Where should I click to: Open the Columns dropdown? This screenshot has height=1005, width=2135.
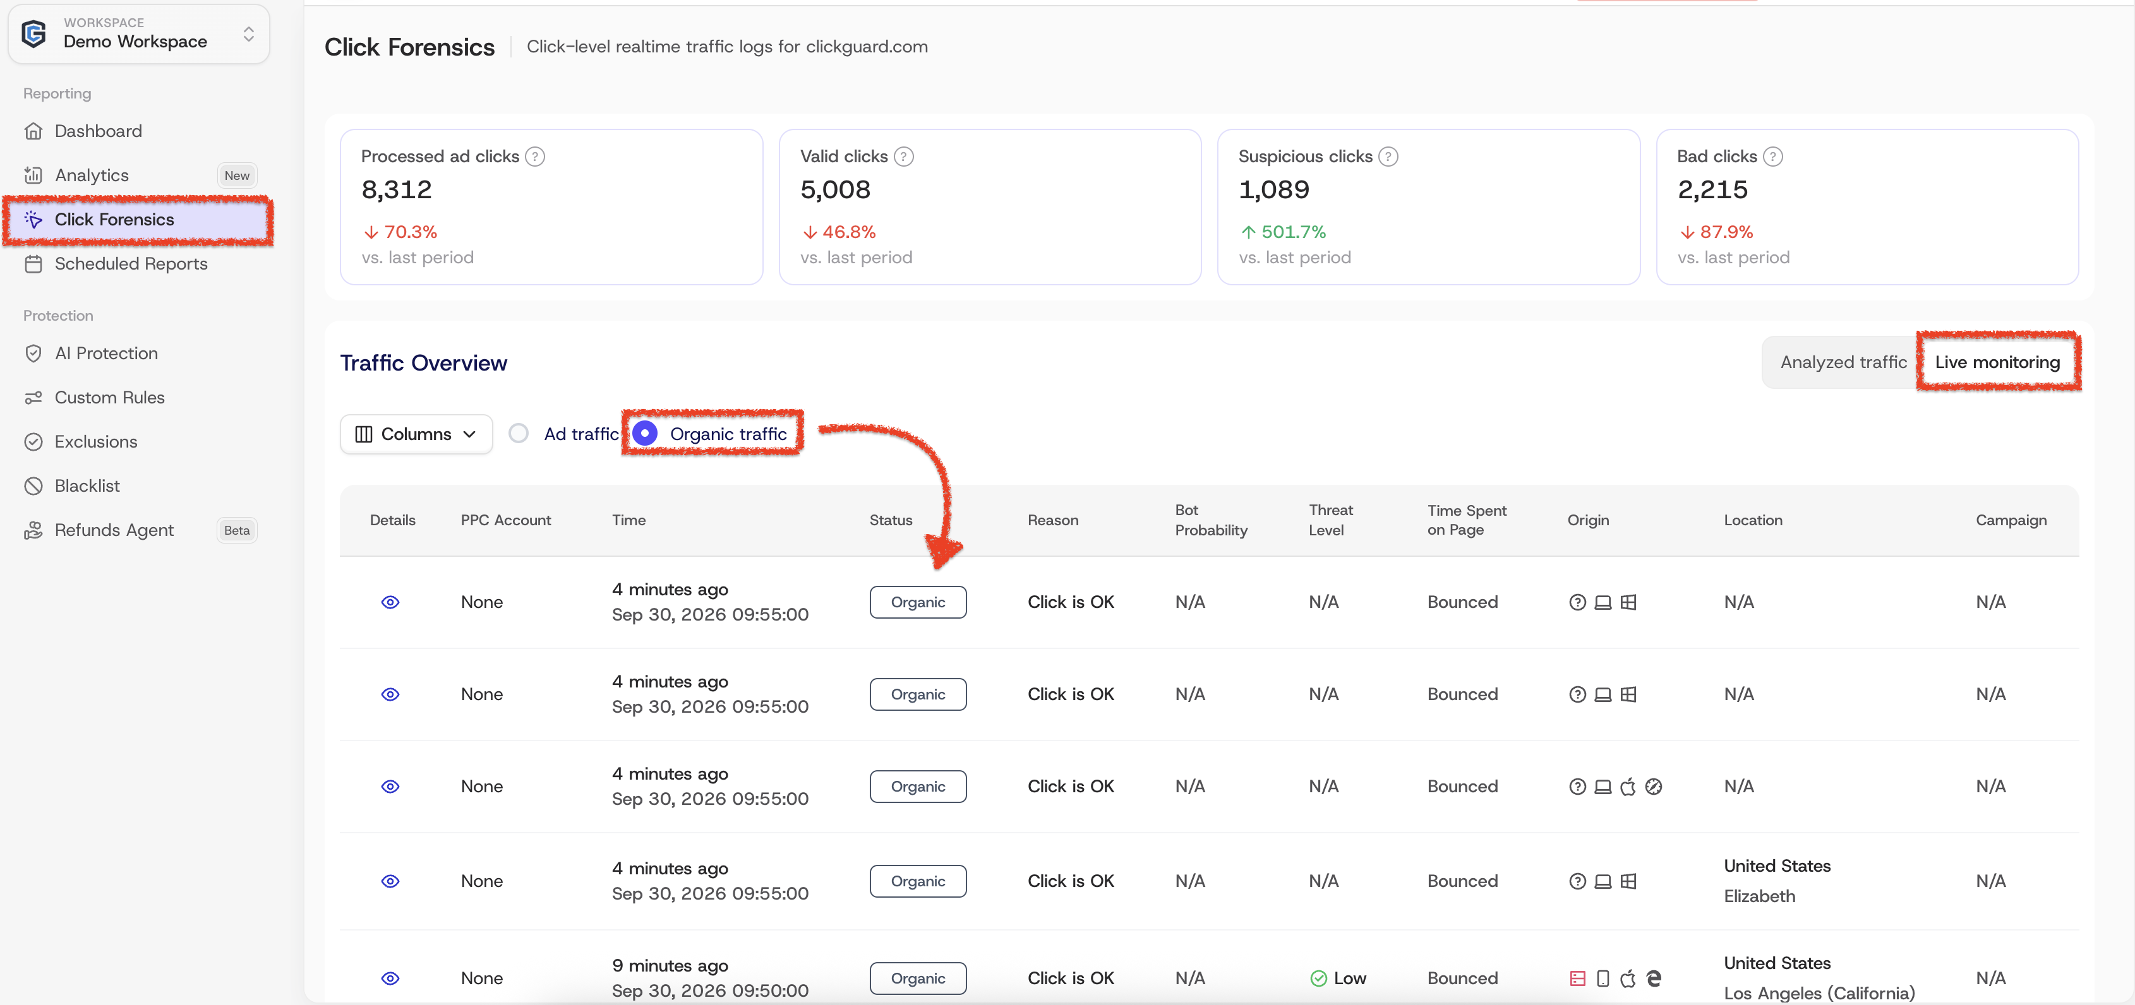416,434
